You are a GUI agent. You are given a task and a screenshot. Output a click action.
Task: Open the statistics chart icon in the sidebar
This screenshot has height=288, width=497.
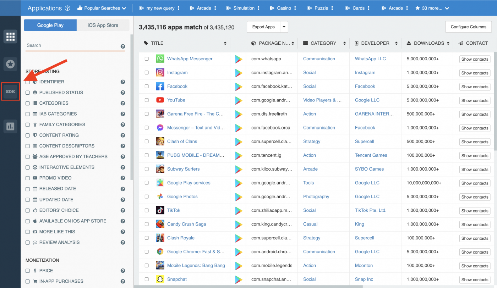pyautogui.click(x=10, y=126)
